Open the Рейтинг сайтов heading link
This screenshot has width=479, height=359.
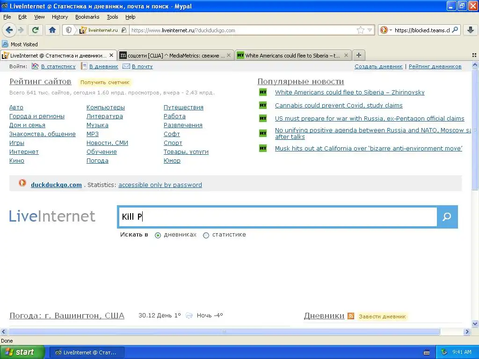[x=40, y=81]
